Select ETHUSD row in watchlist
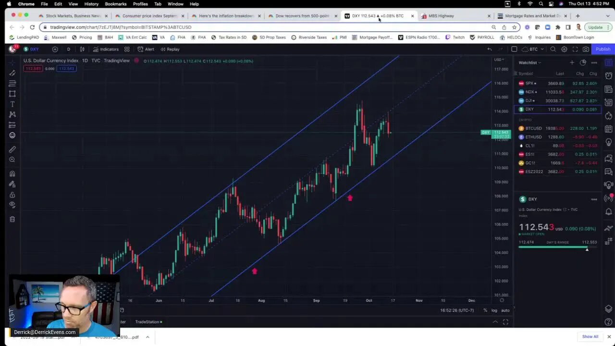This screenshot has width=615, height=346. (557, 137)
